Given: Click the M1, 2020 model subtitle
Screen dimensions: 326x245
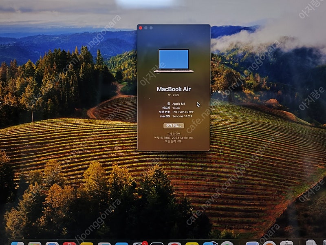Looking at the screenshot, I should [x=174, y=95].
